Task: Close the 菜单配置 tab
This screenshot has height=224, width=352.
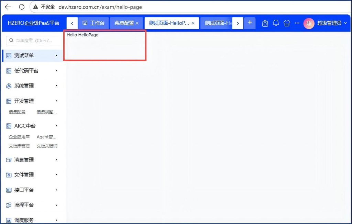Action: point(137,23)
